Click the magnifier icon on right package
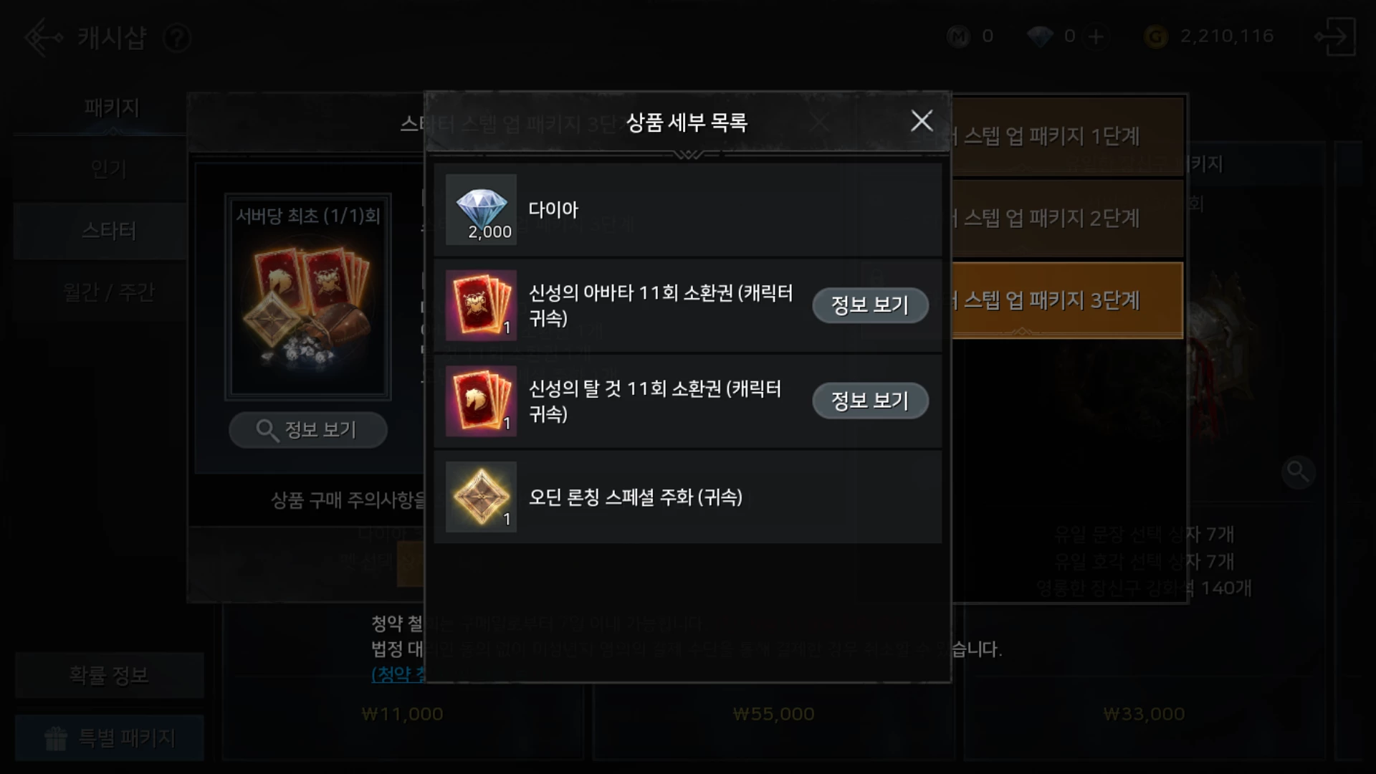Image resolution: width=1376 pixels, height=774 pixels. 1298,472
